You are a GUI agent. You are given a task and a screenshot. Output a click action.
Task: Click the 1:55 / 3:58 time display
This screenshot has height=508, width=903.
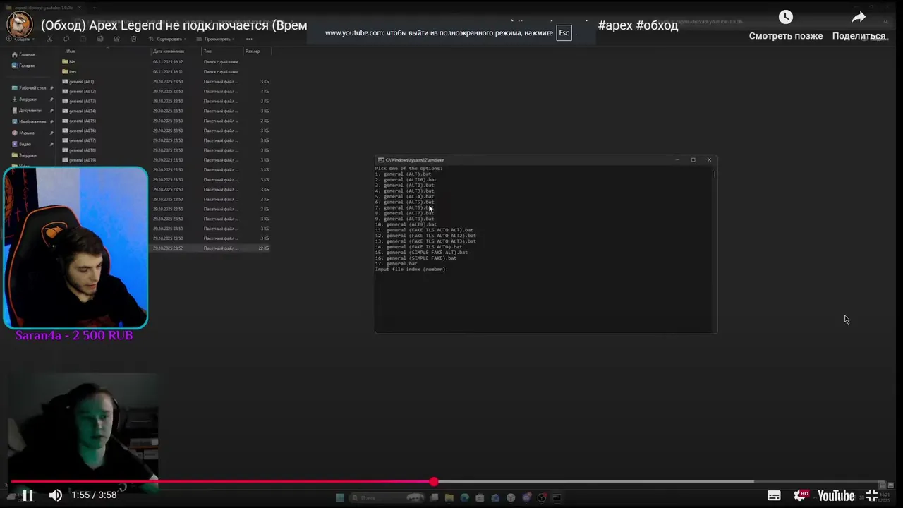94,495
